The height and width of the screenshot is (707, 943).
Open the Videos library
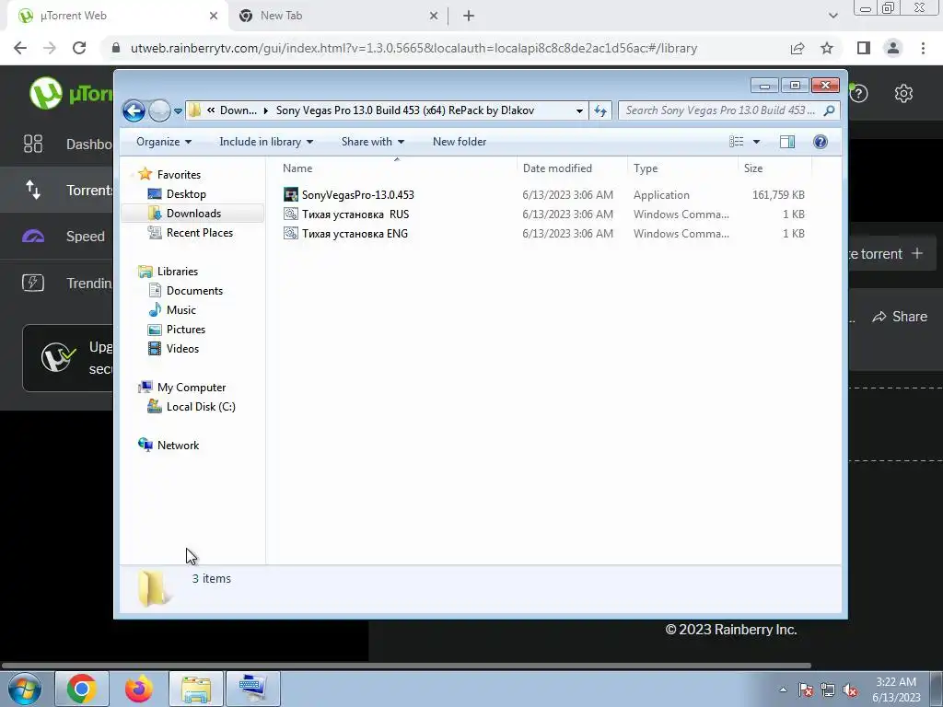tap(182, 349)
